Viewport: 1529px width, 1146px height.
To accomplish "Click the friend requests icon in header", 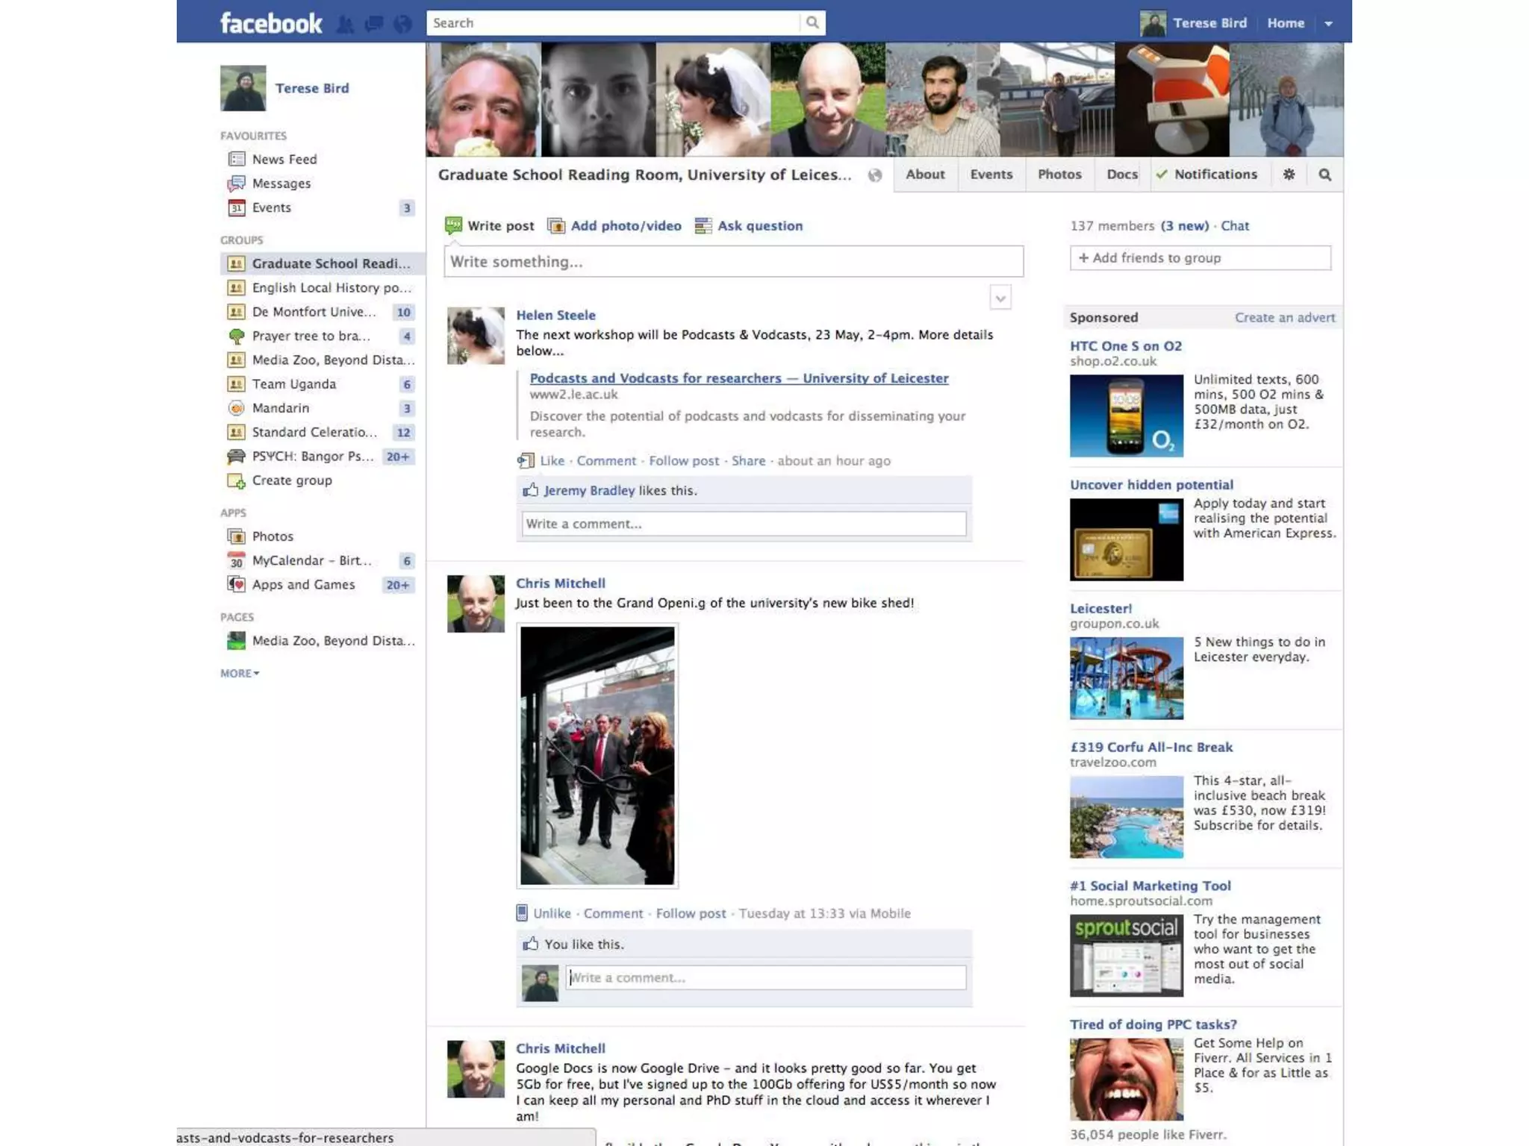I will 345,24.
